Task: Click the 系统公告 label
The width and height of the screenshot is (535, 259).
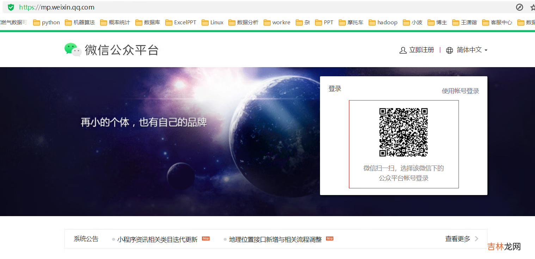Action: (x=86, y=239)
